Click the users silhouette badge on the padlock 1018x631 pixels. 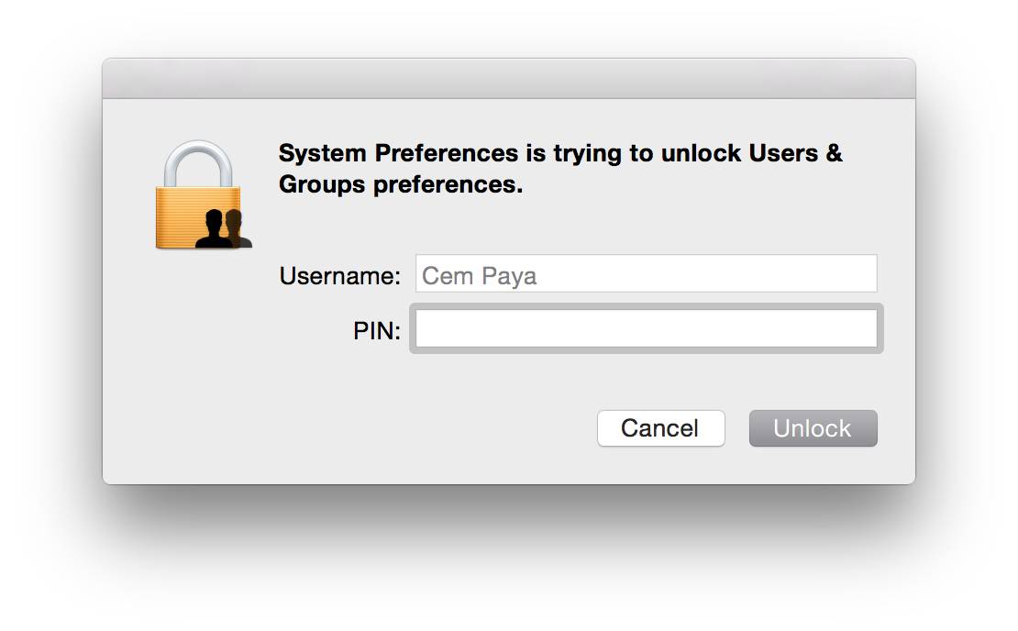[223, 228]
